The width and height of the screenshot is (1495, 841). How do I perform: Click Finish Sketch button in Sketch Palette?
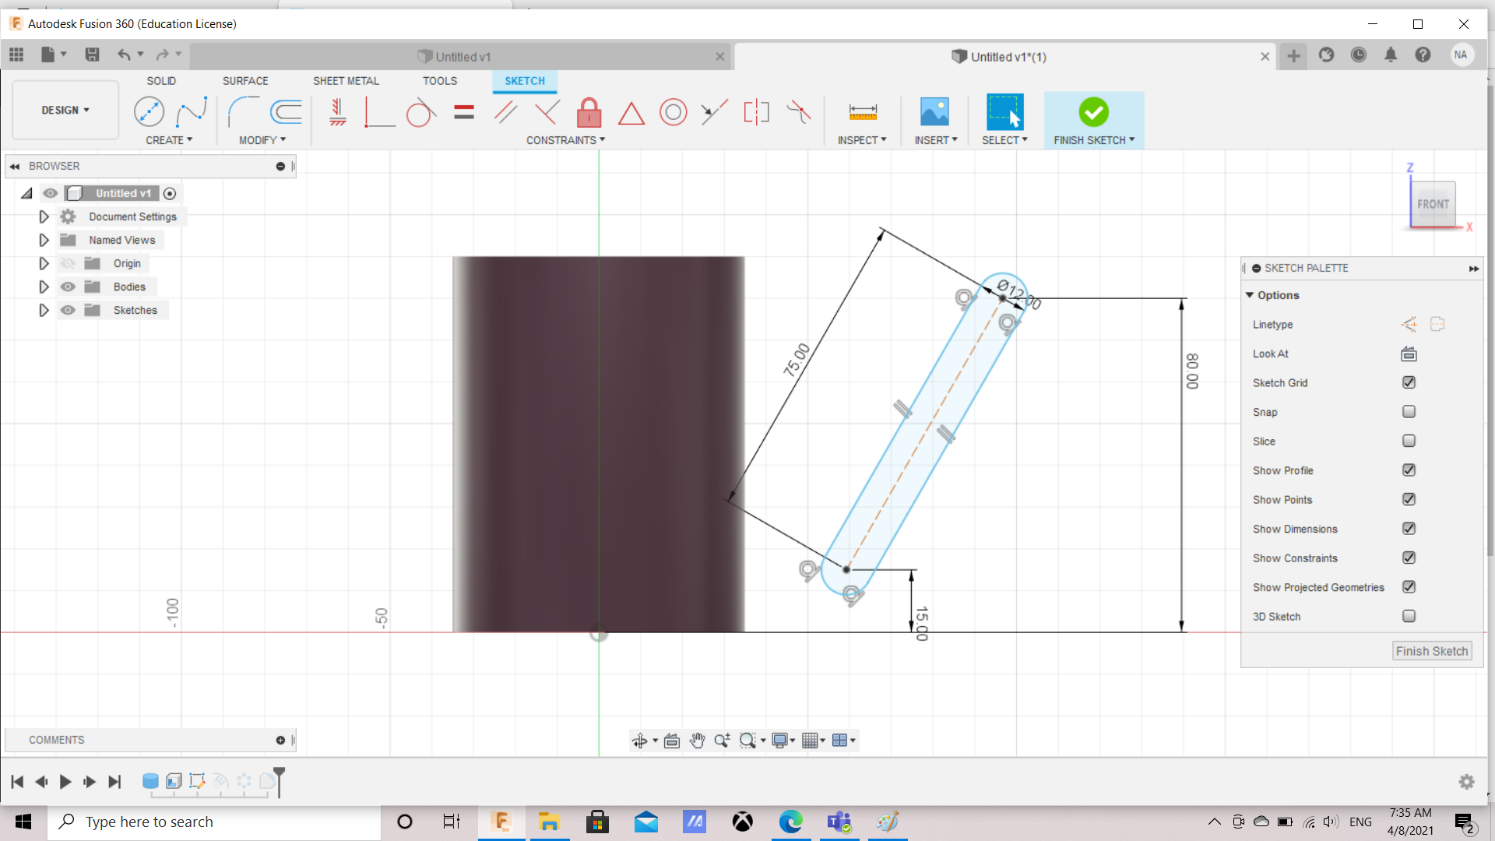pos(1432,651)
